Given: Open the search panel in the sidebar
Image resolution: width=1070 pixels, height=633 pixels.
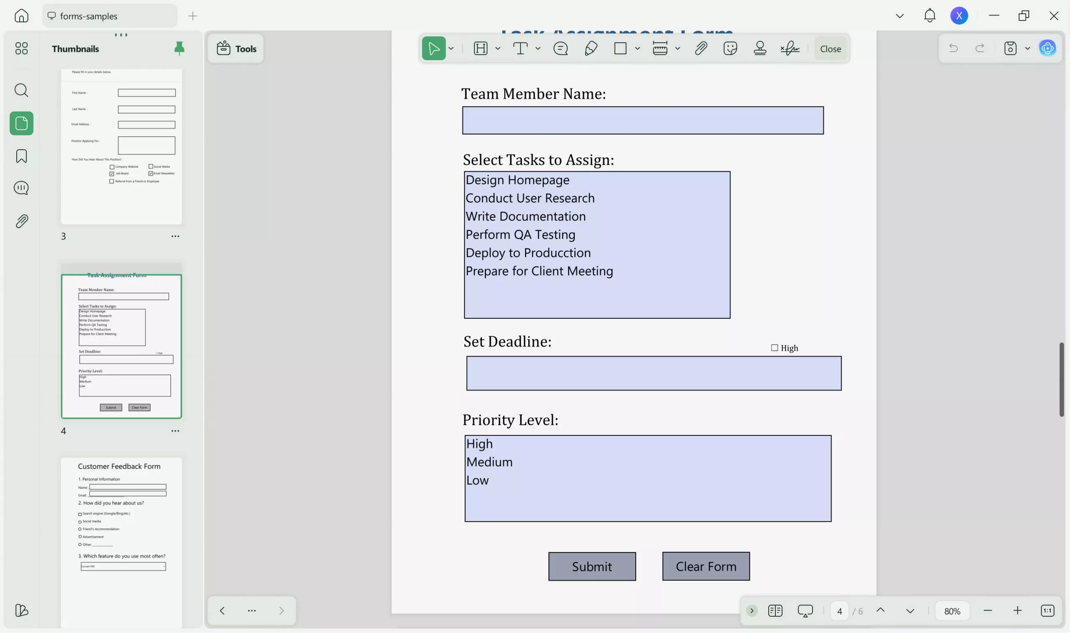Looking at the screenshot, I should (21, 90).
